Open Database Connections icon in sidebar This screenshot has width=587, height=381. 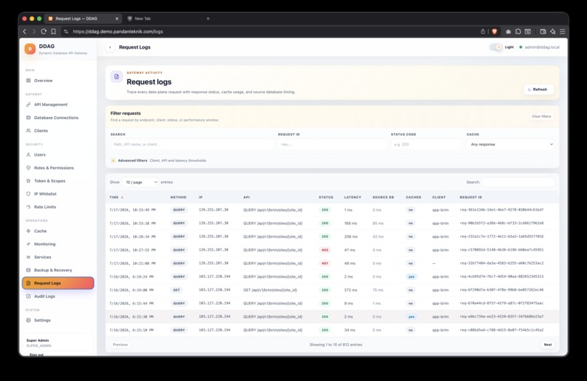coord(28,117)
